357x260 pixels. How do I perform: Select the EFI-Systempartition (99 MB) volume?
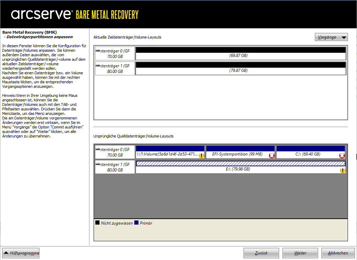[x=240, y=152]
